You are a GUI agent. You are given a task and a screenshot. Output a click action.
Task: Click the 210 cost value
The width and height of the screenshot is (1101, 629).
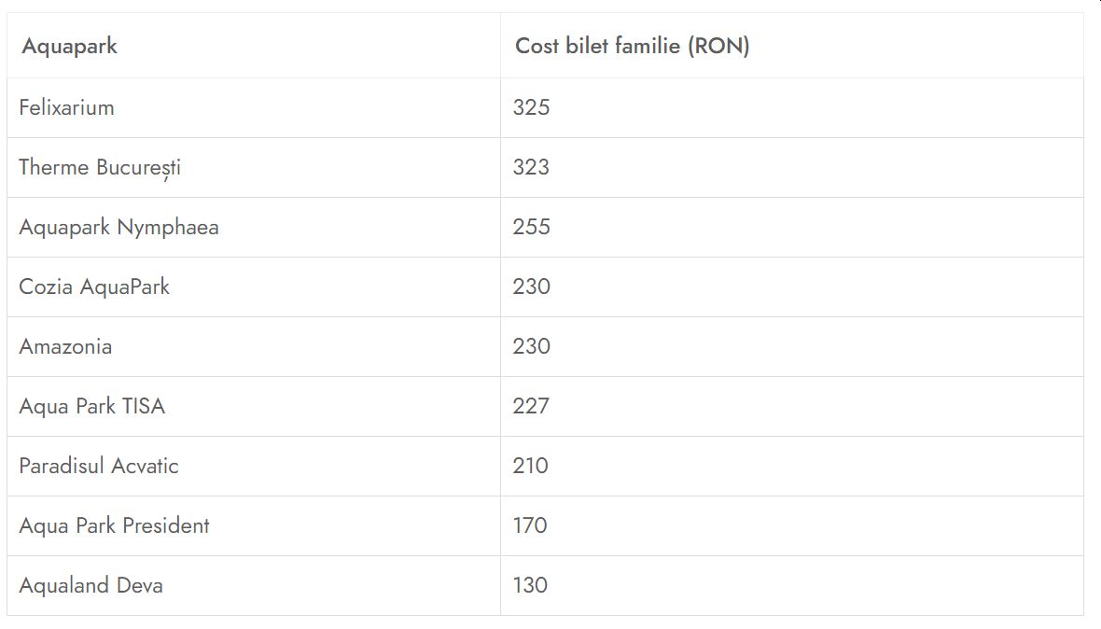click(530, 466)
